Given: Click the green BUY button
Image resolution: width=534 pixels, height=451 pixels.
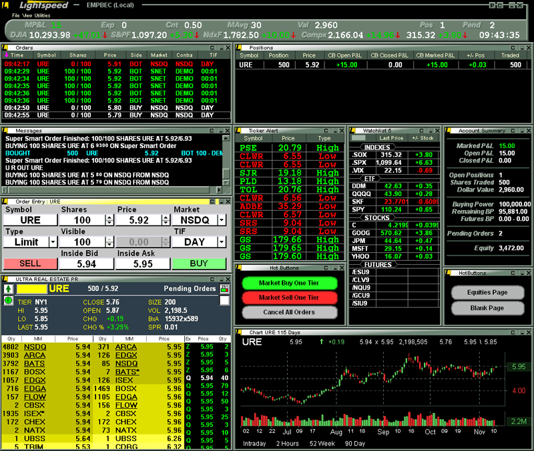Looking at the screenshot, I should tap(198, 263).
